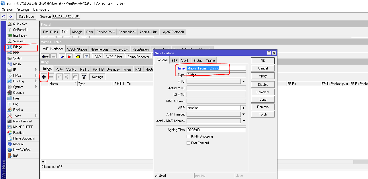This screenshot has width=368, height=179.
Task: Click OK in New Interface dialog
Action: [263, 61]
